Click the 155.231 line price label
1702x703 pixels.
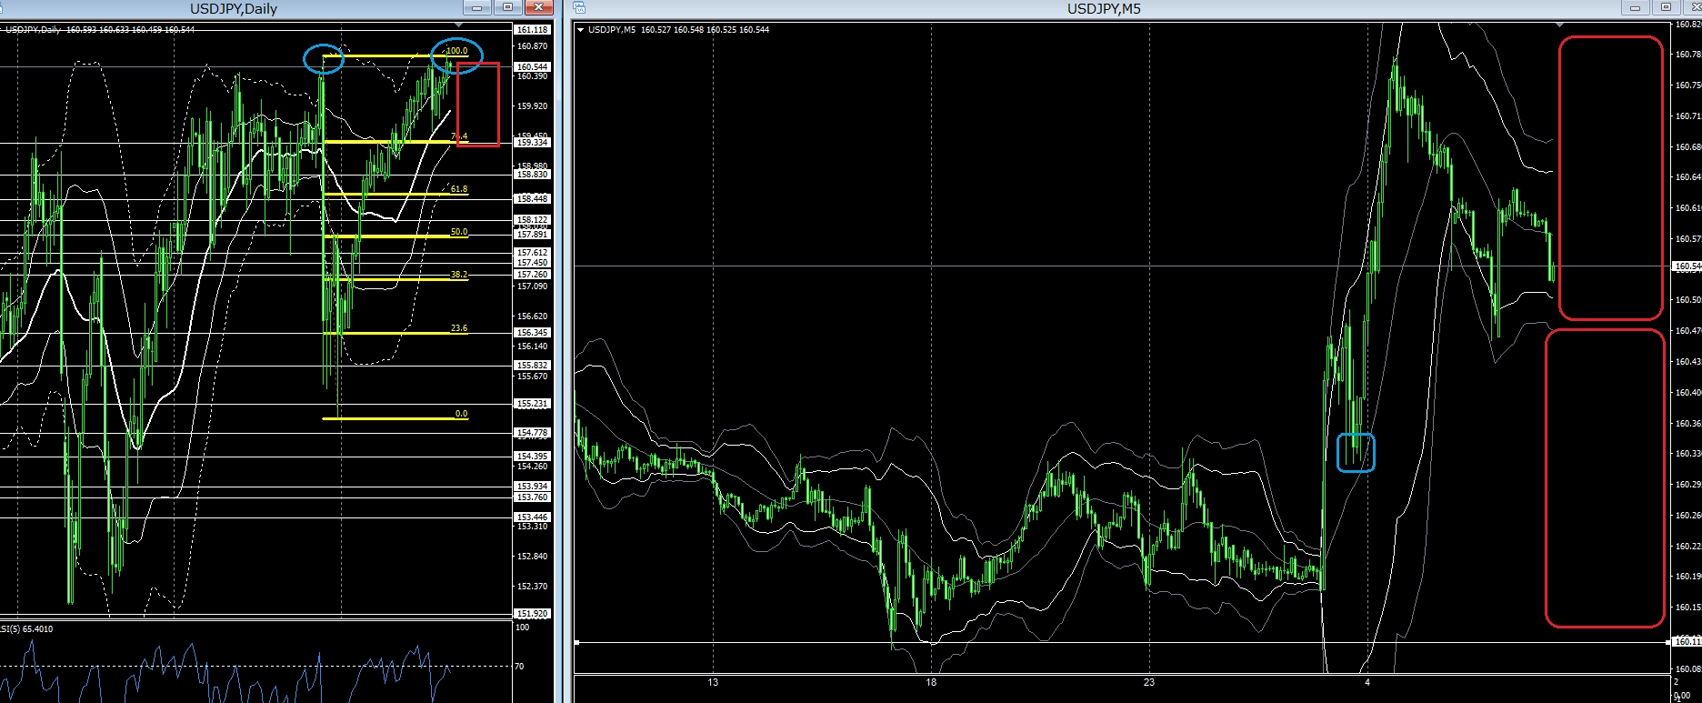pos(532,404)
